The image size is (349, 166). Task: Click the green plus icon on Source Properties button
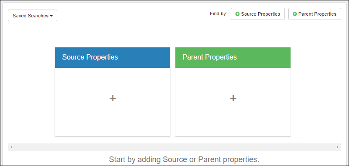237,14
